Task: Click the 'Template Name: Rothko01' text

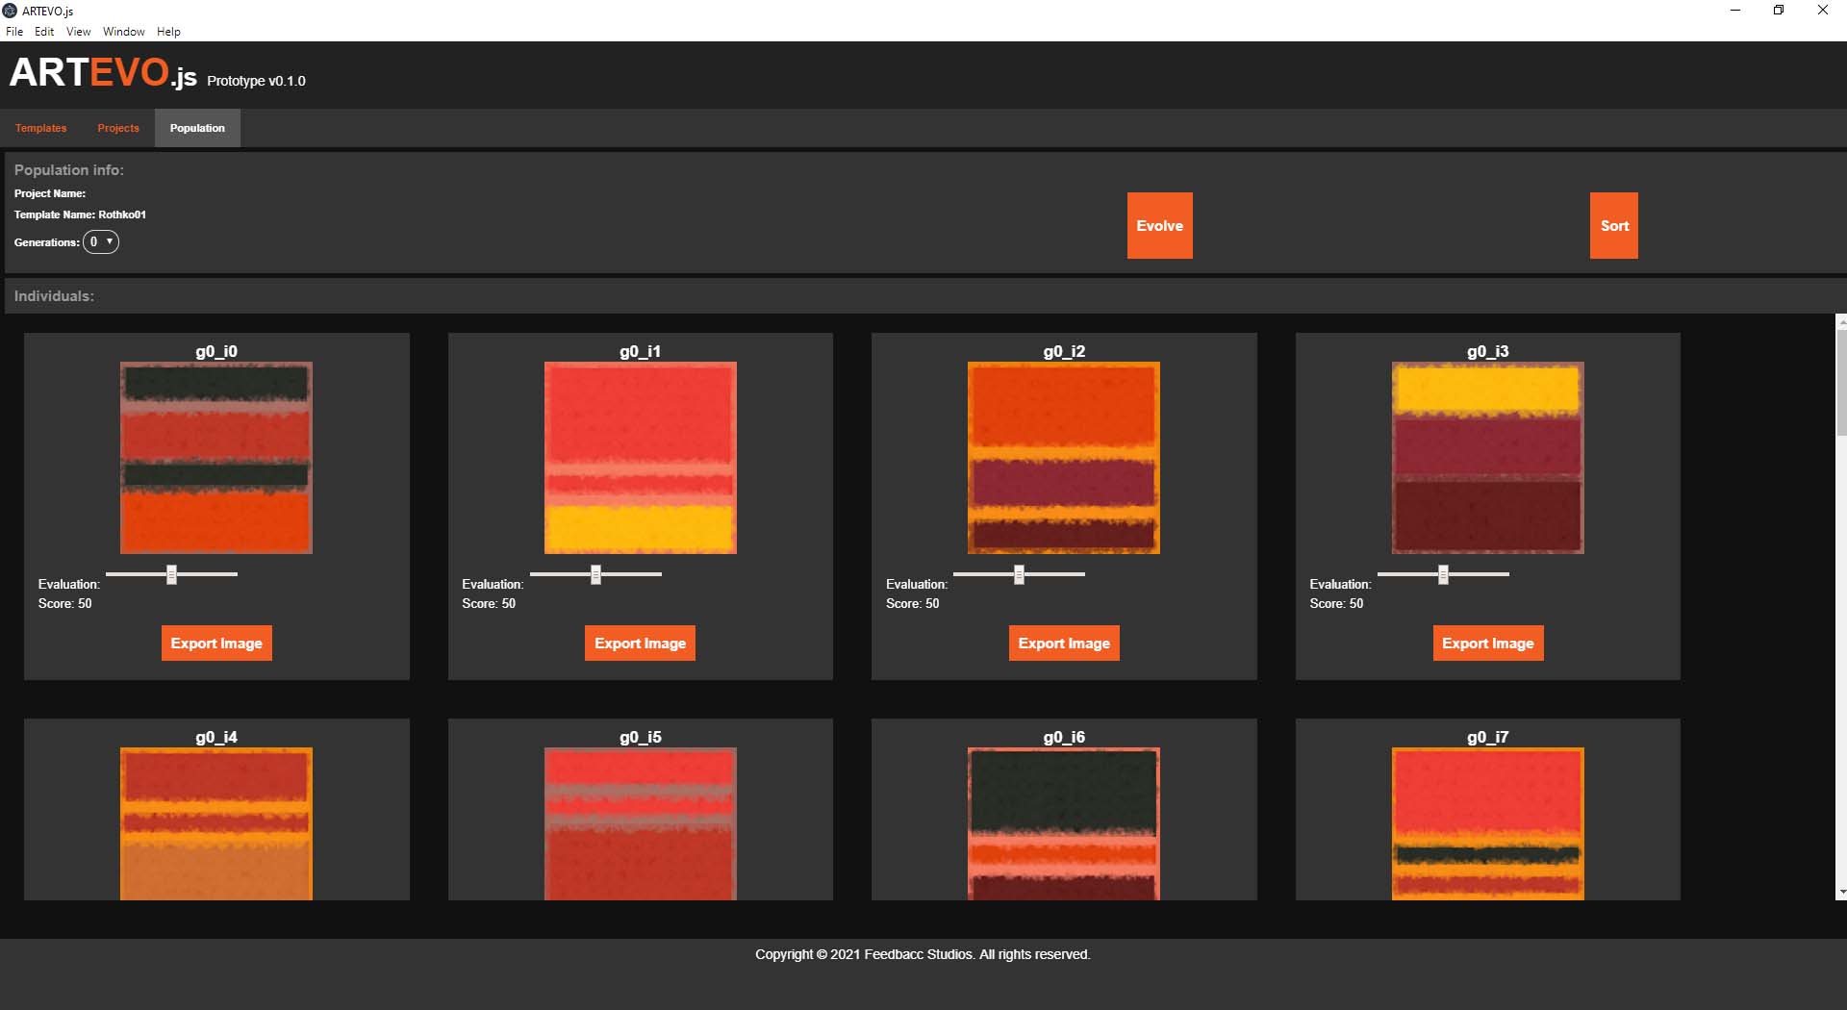Action: 80,215
